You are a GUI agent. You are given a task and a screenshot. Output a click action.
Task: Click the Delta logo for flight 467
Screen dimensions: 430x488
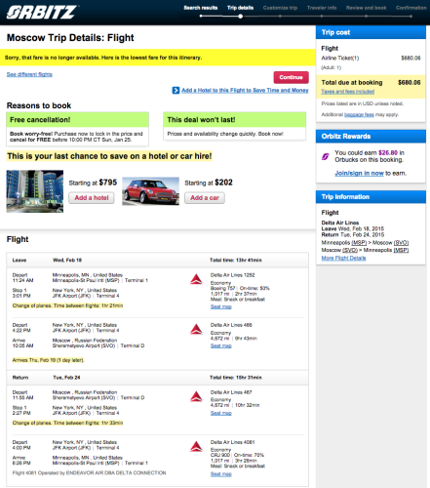coord(196,396)
